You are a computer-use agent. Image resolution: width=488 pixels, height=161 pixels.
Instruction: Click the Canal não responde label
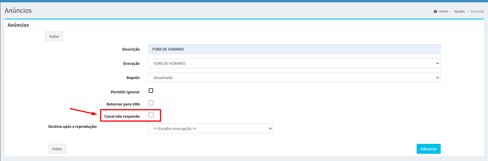point(122,116)
